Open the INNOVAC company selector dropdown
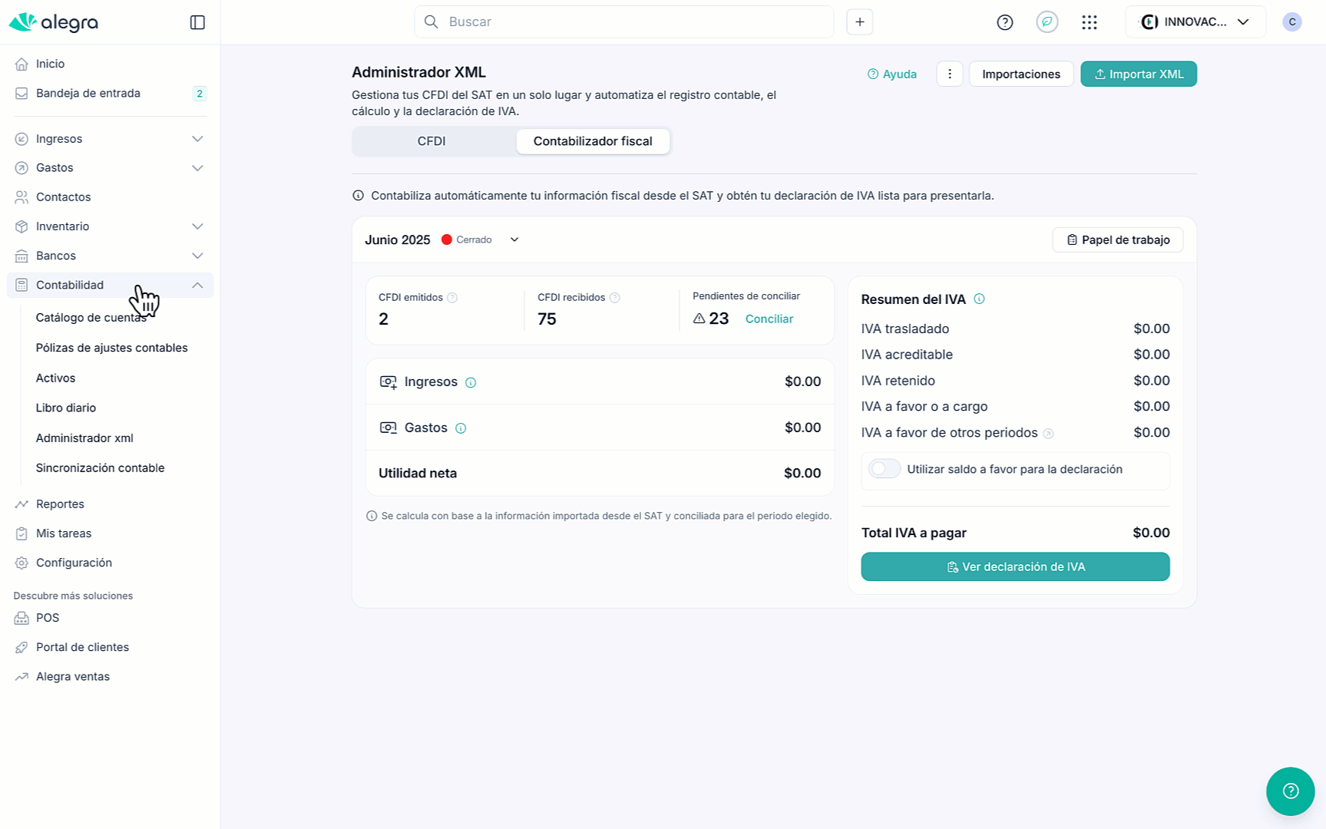Screen dimensions: 1326x829 pos(1195,22)
